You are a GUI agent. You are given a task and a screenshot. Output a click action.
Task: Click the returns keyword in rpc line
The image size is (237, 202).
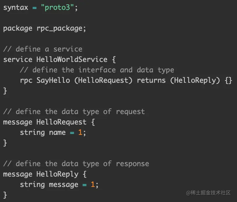(x=151, y=80)
